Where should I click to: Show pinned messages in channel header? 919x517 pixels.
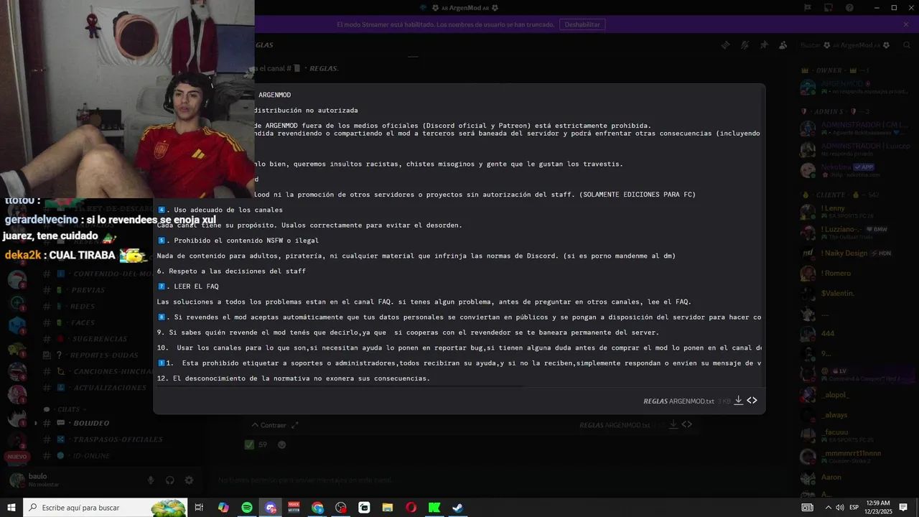coord(764,45)
